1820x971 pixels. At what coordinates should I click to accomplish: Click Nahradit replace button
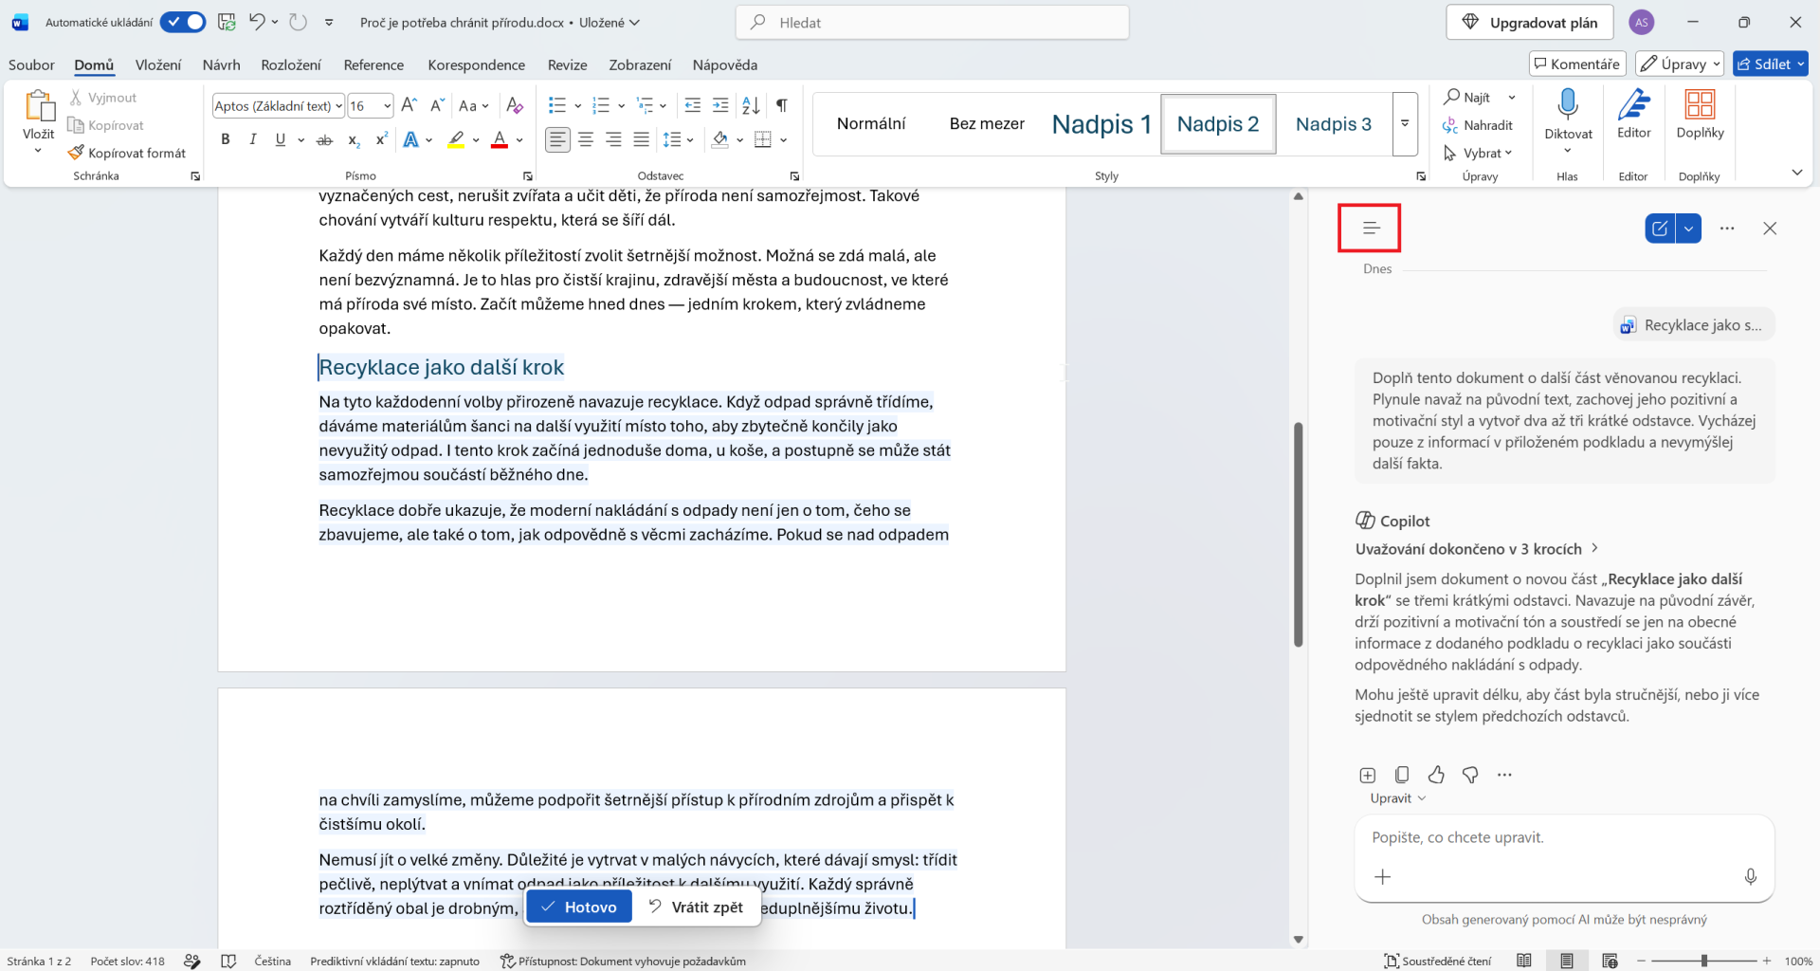[x=1478, y=125]
